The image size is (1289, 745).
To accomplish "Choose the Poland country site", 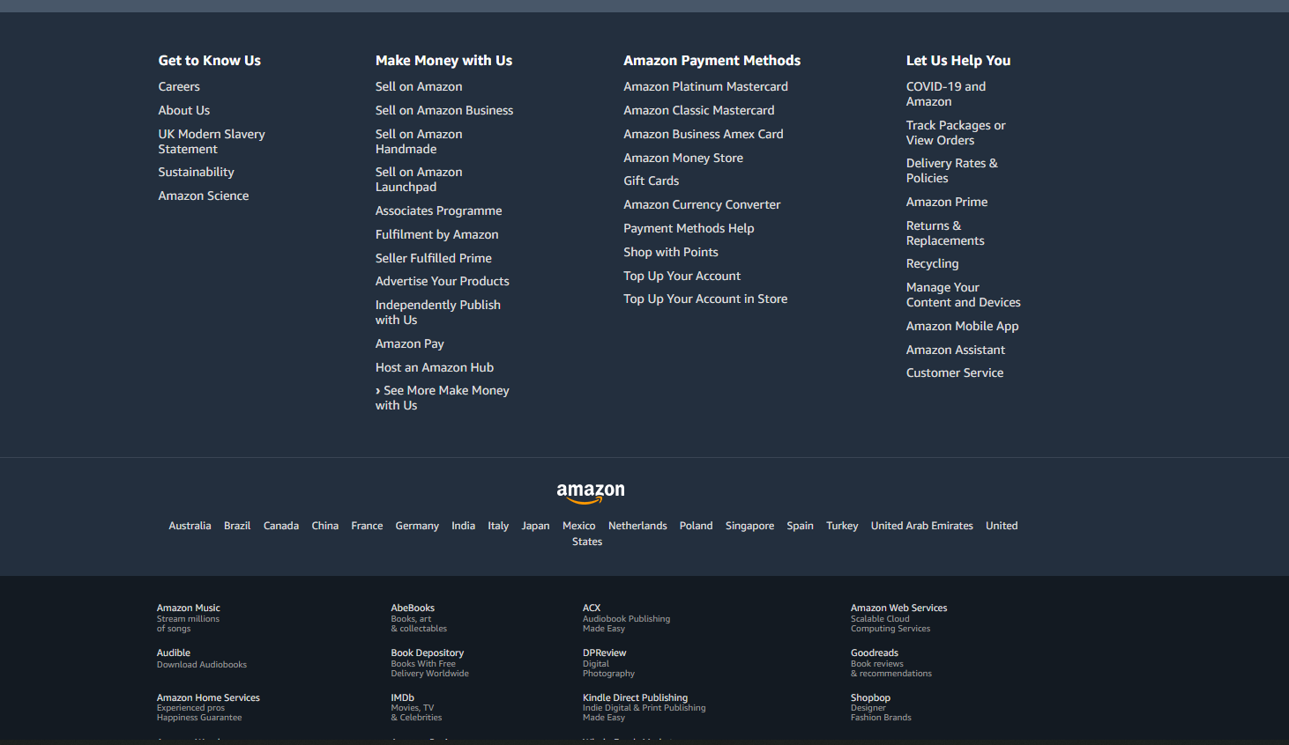I will 697,526.
